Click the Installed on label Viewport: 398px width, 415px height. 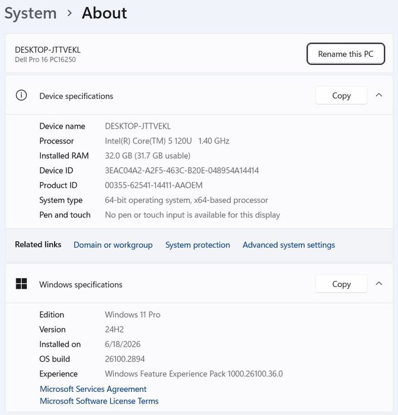coord(60,344)
